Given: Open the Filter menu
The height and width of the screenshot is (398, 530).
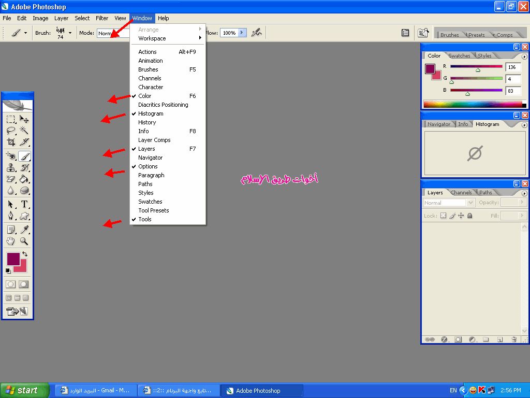Looking at the screenshot, I should [102, 18].
